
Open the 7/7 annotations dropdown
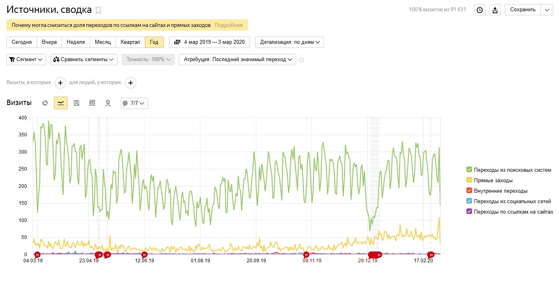[x=134, y=103]
